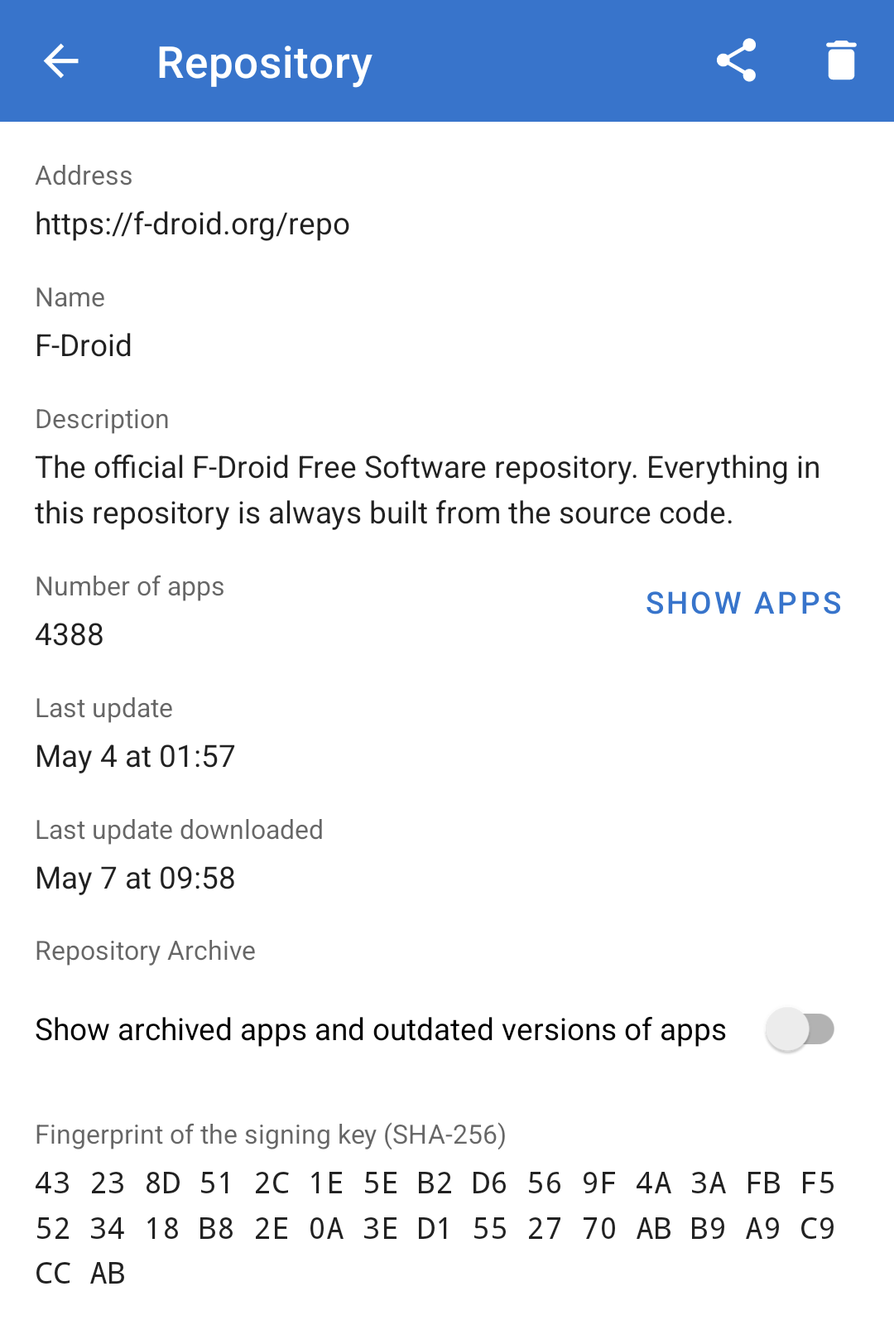894x1325 pixels.
Task: Enable the archived apps toggle switch
Action: (800, 1030)
